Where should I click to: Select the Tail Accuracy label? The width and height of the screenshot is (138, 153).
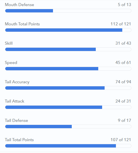point(17,82)
